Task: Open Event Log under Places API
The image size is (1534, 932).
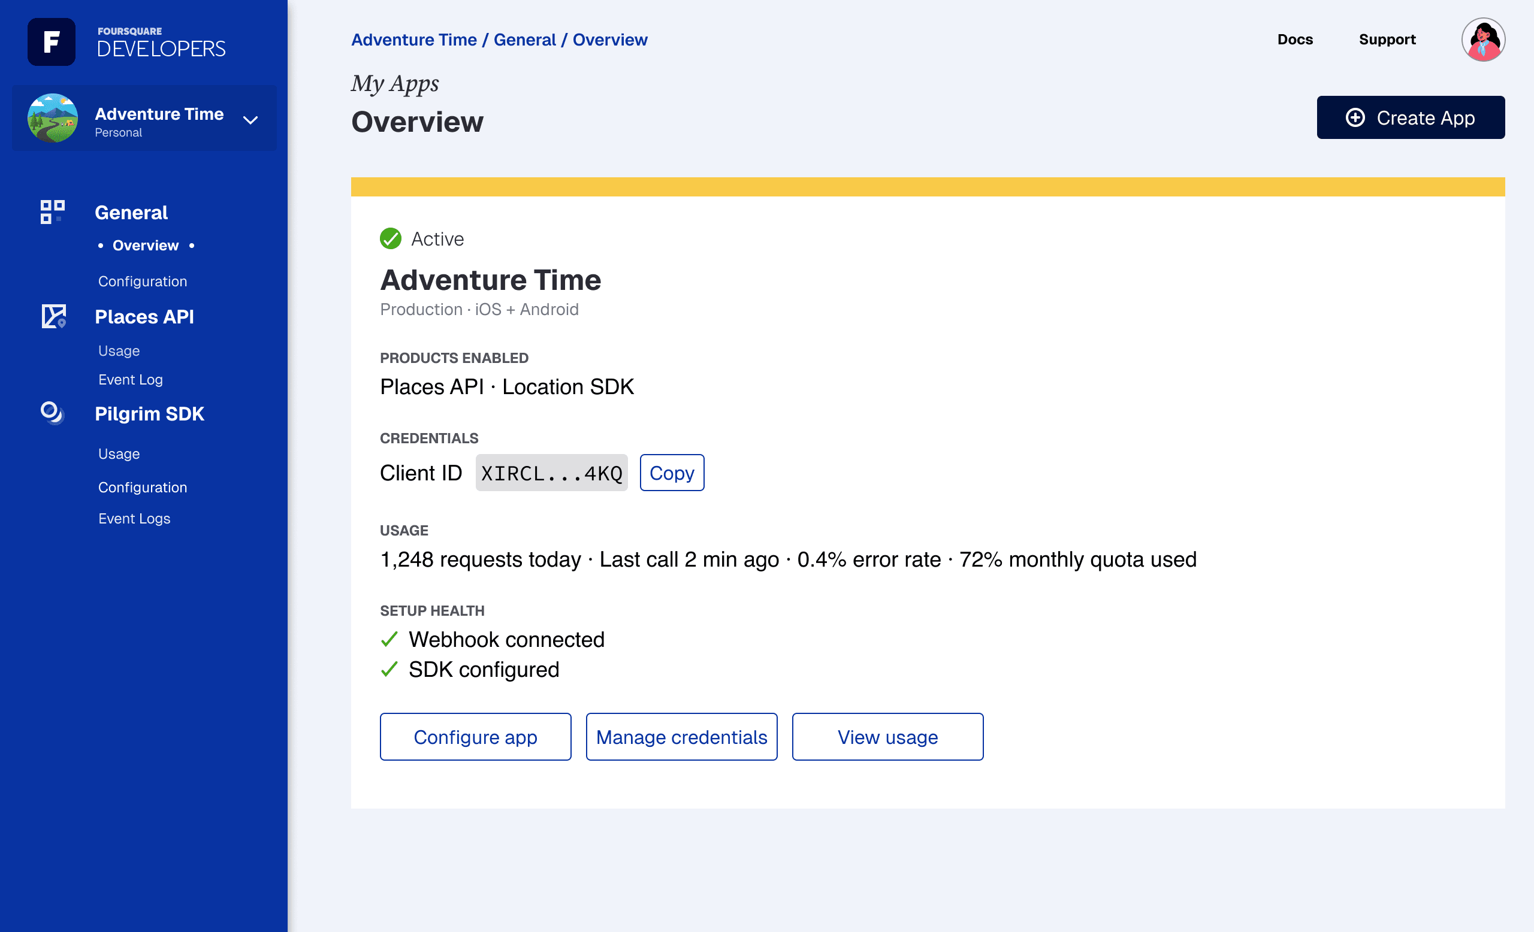Action: 130,380
